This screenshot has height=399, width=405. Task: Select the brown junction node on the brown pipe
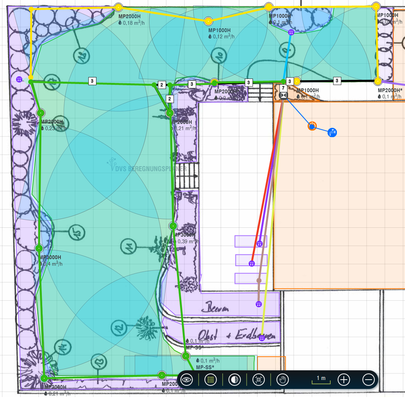point(259,280)
